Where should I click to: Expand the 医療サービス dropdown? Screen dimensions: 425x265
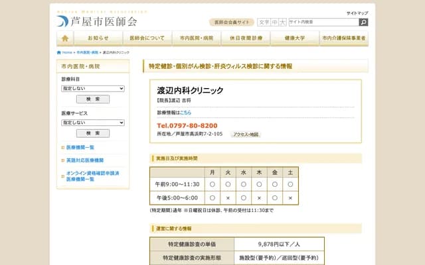(93, 123)
